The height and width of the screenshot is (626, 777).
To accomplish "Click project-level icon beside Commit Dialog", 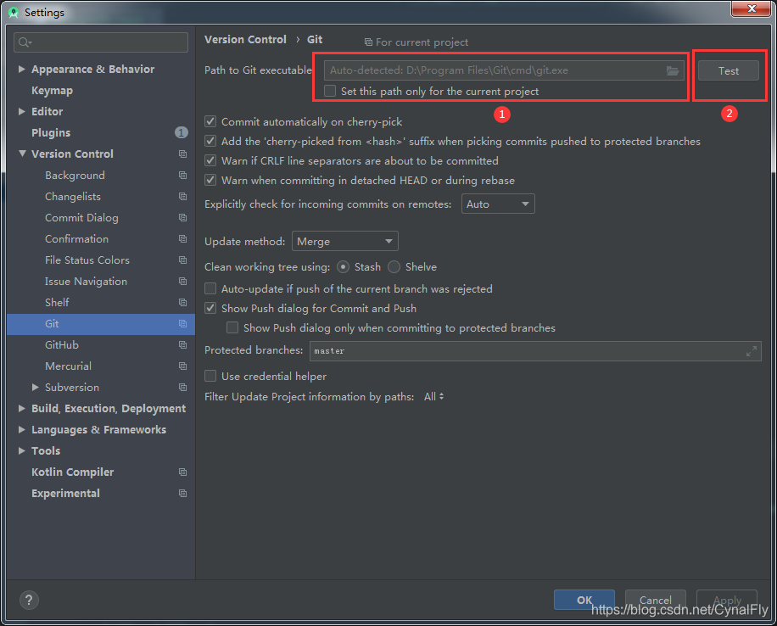I will 183,218.
